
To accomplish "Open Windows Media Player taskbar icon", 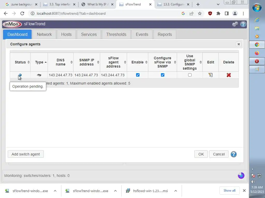I will [x=257, y=36].
